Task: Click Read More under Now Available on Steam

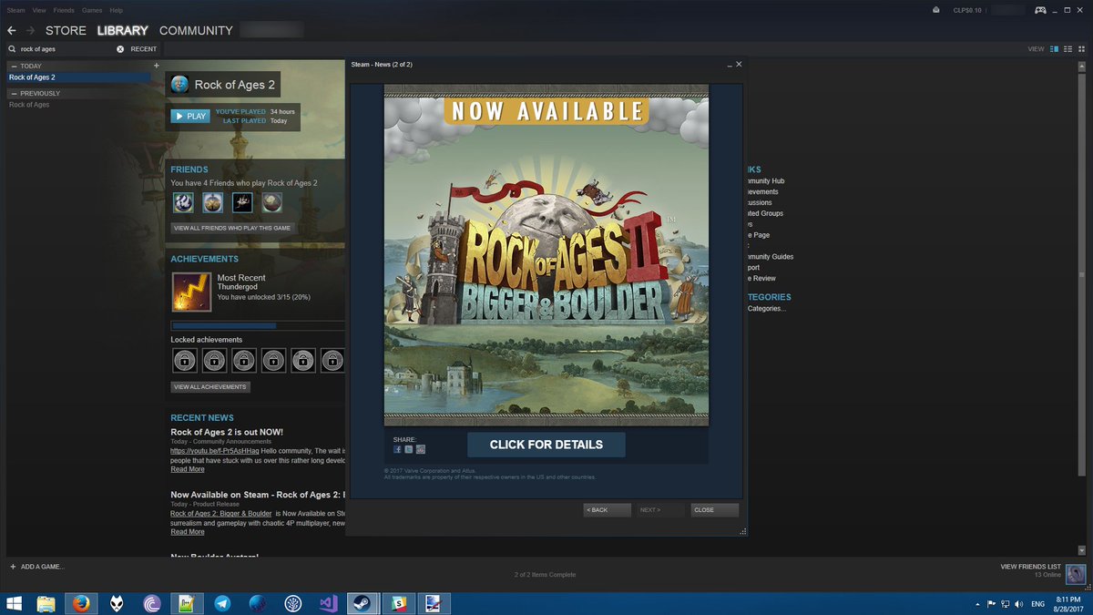Action: coord(188,531)
